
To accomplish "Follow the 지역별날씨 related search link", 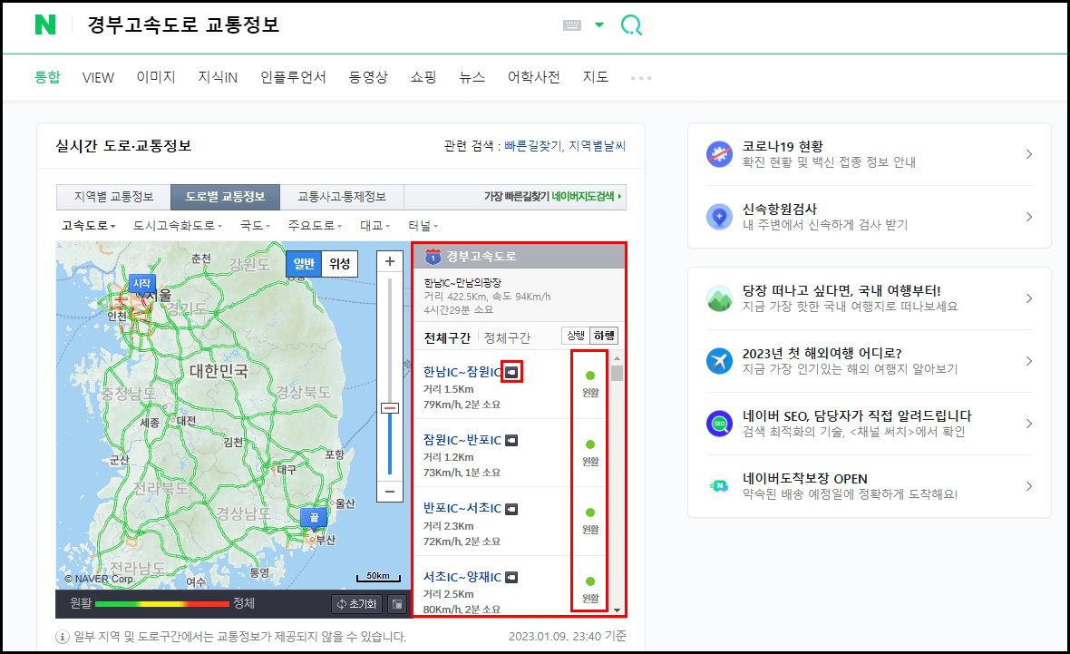I will pyautogui.click(x=597, y=145).
